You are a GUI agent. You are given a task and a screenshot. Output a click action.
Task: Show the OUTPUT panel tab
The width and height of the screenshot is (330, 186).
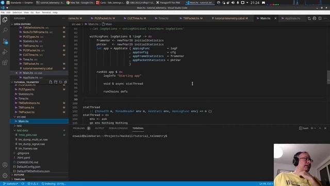pos(100,128)
